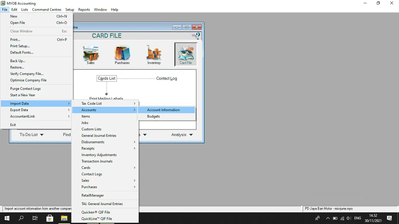Choose Exit from the File menu
Screen dimensions: 399x224
tap(37, 125)
